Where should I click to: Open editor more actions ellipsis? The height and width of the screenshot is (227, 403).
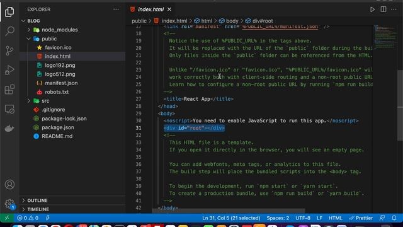pyautogui.click(x=394, y=9)
